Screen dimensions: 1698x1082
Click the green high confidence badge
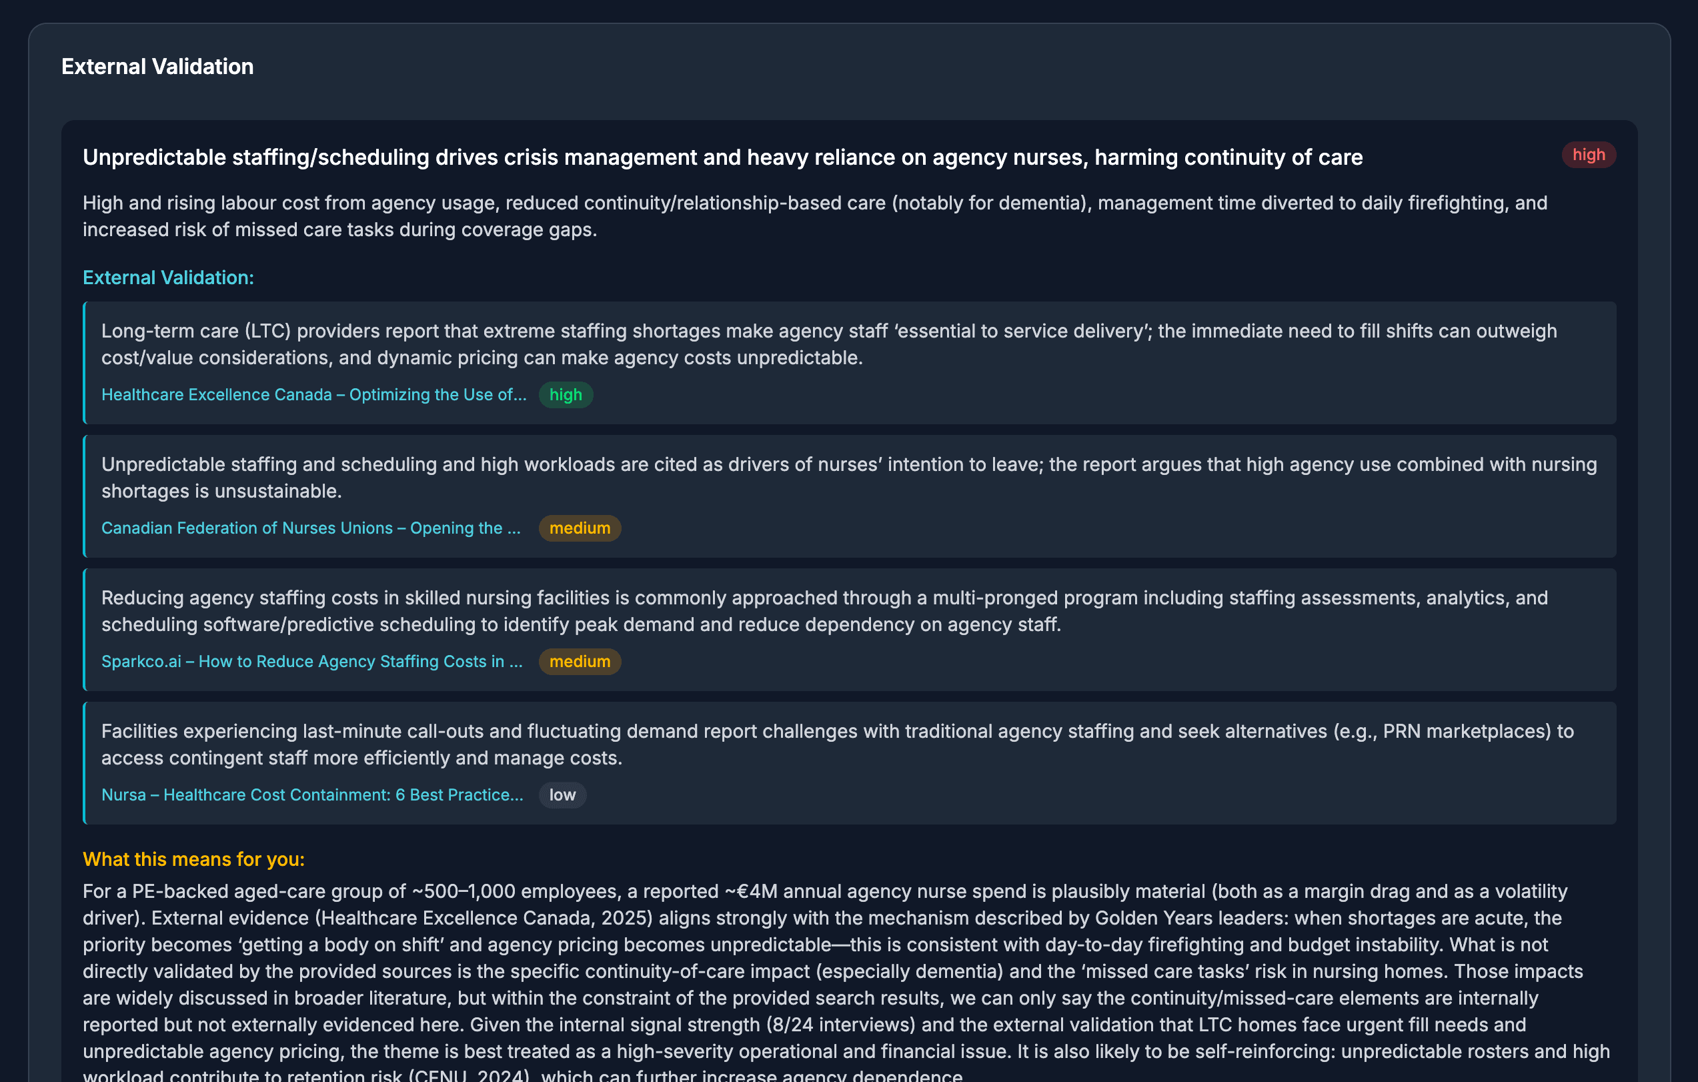[x=565, y=395]
